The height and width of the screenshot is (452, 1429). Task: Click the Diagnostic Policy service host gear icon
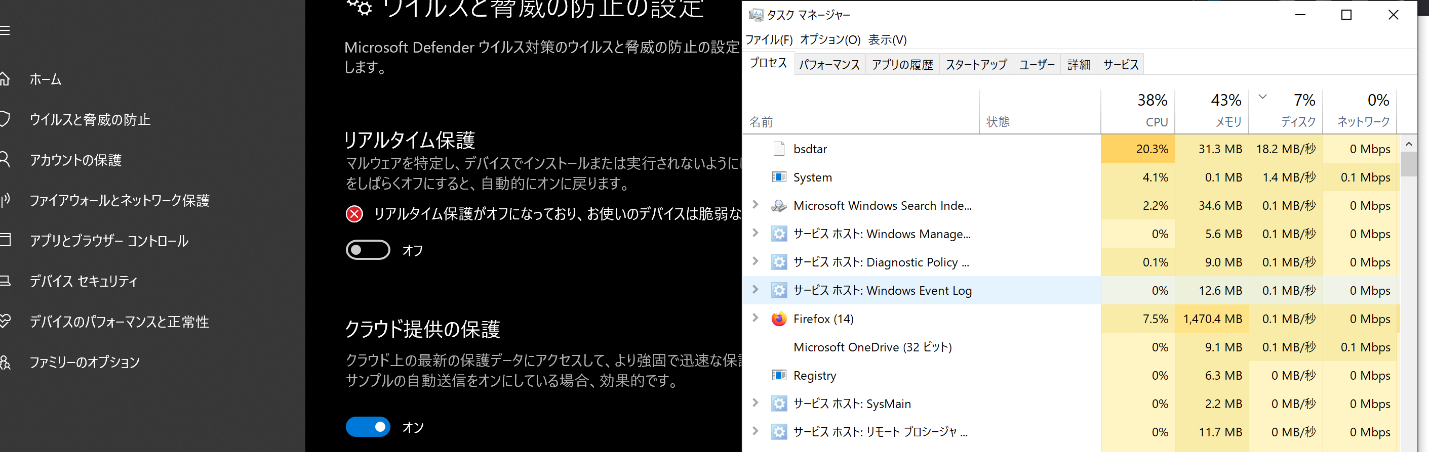[779, 262]
